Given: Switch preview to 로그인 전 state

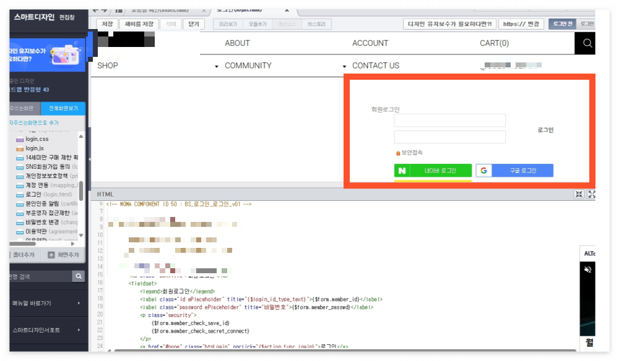Looking at the screenshot, I should [562, 24].
